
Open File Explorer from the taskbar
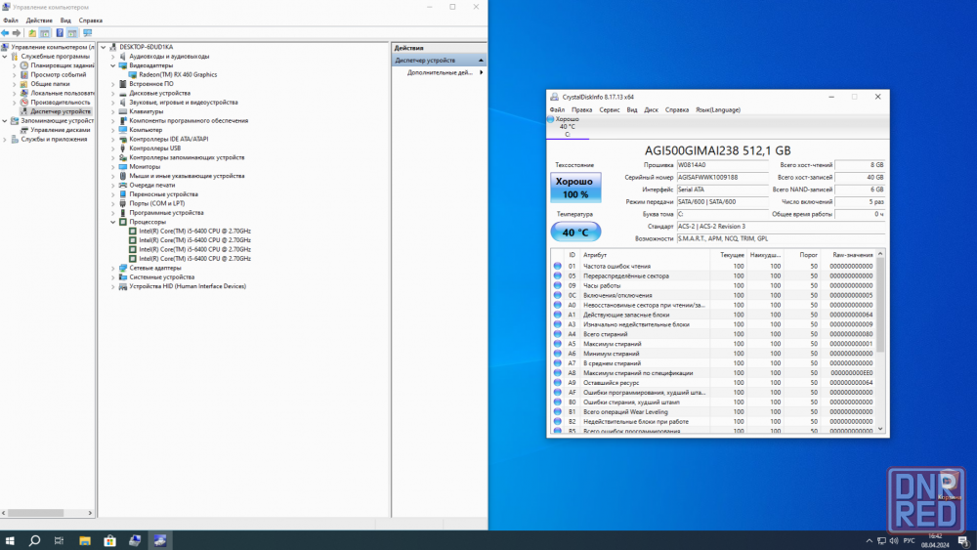[x=85, y=540]
